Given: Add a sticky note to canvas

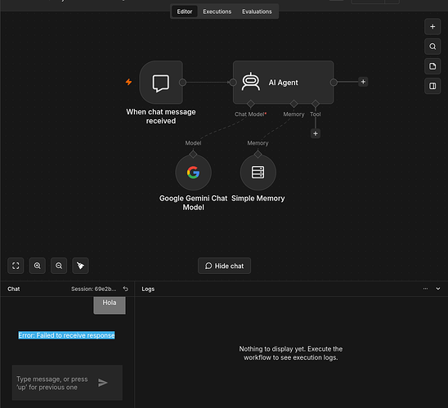Looking at the screenshot, I should 432,66.
